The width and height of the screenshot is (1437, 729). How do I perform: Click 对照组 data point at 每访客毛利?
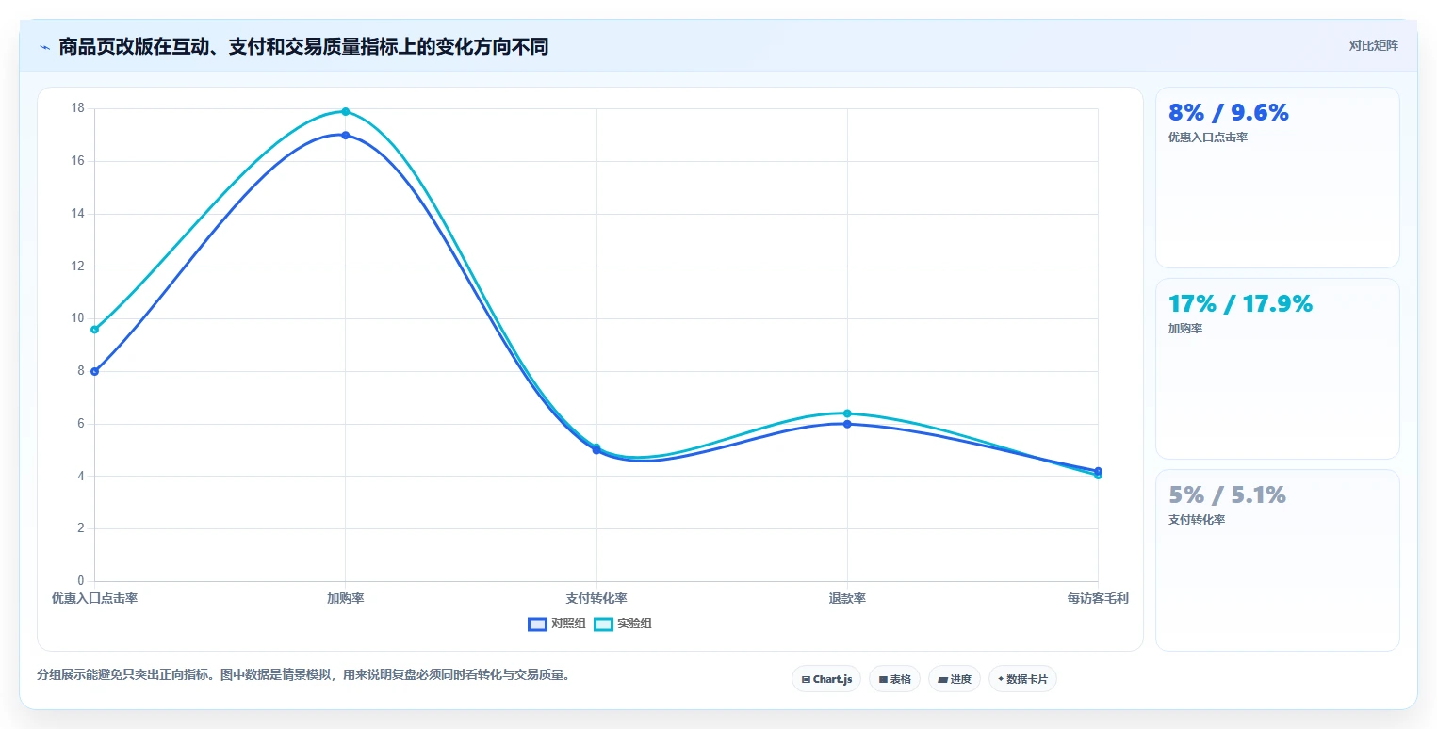click(x=1098, y=470)
